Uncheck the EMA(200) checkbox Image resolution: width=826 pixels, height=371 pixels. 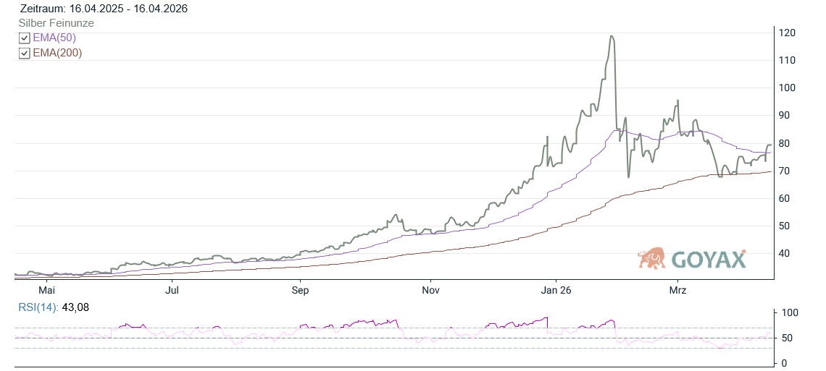[25, 53]
